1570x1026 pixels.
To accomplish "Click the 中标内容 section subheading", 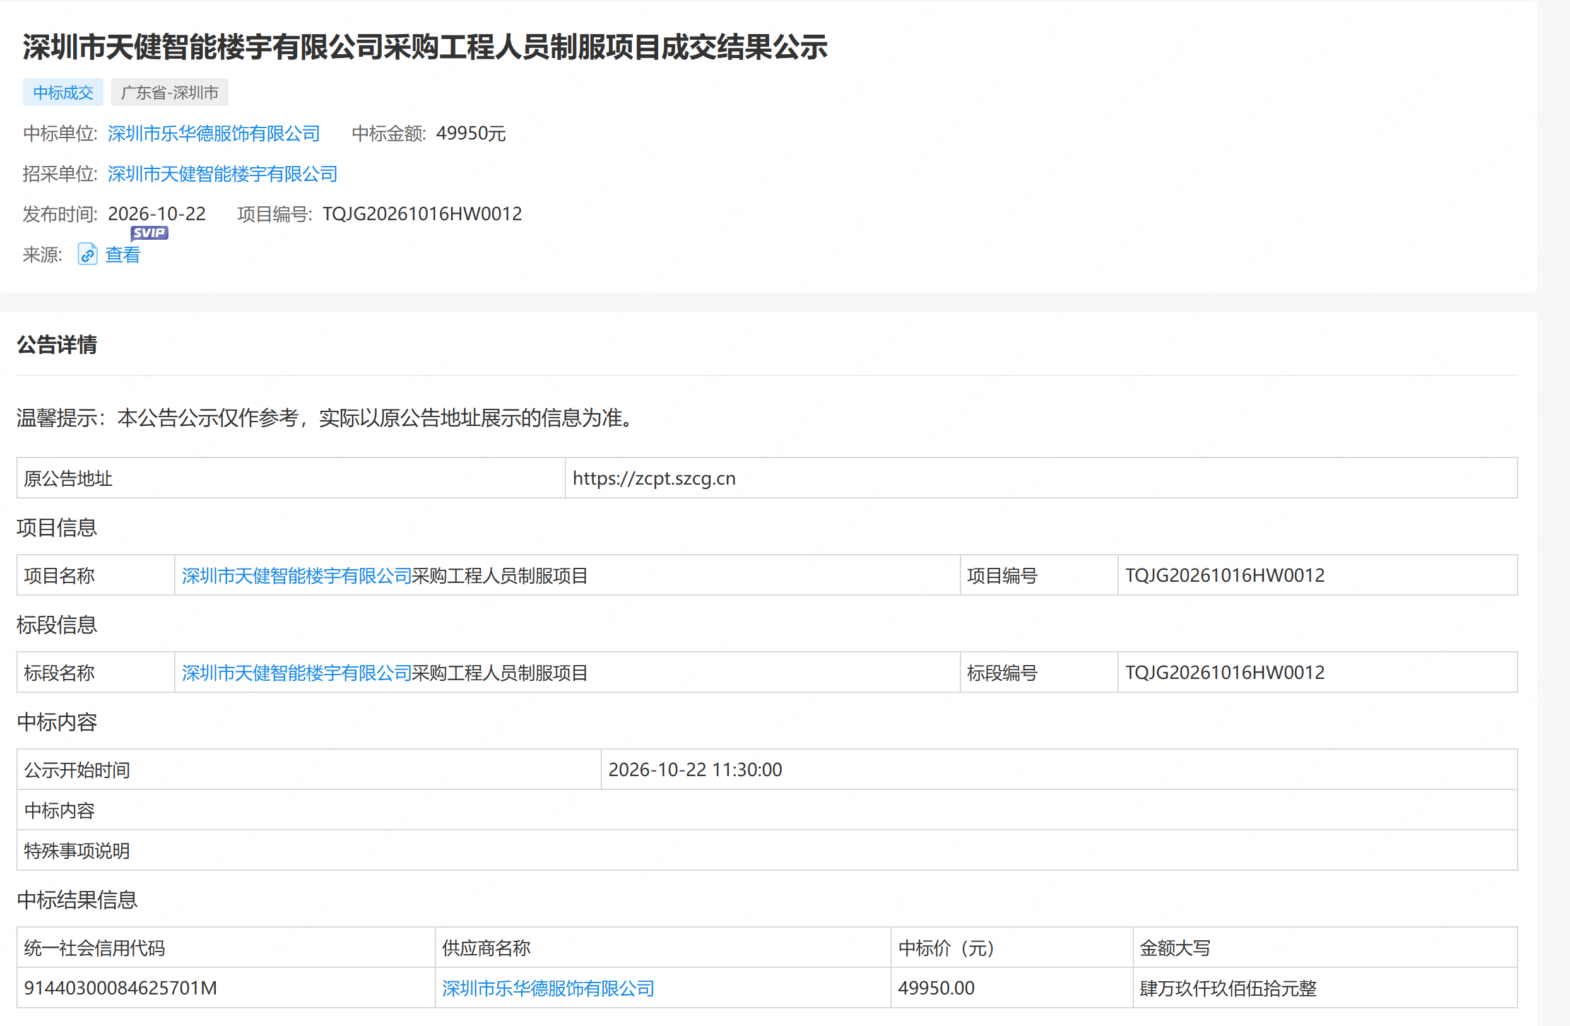I will 57,722.
